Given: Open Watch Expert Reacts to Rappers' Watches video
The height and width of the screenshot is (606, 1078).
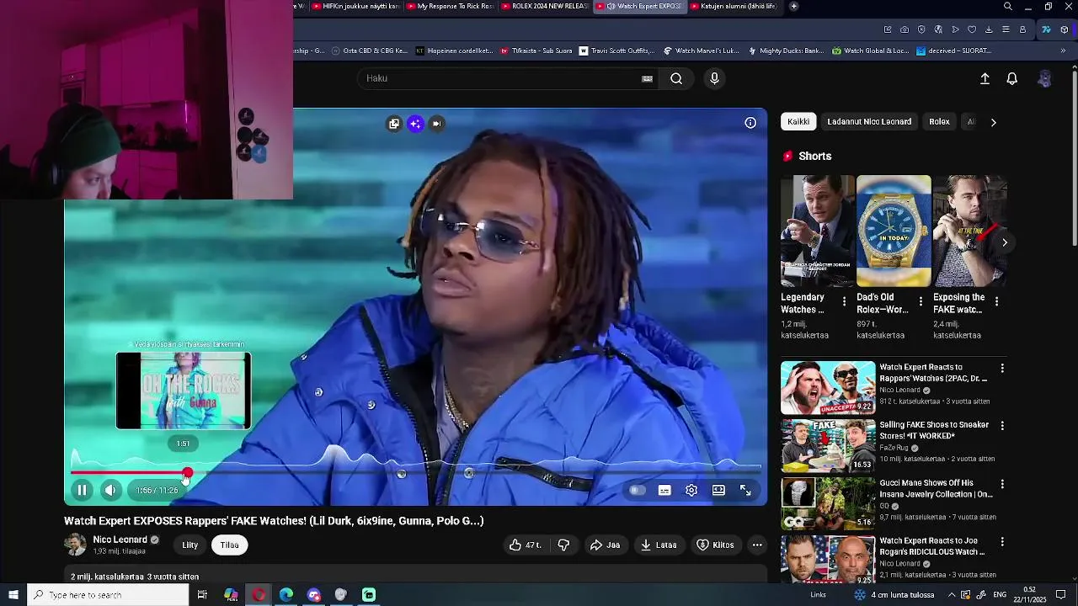Looking at the screenshot, I should coord(828,387).
